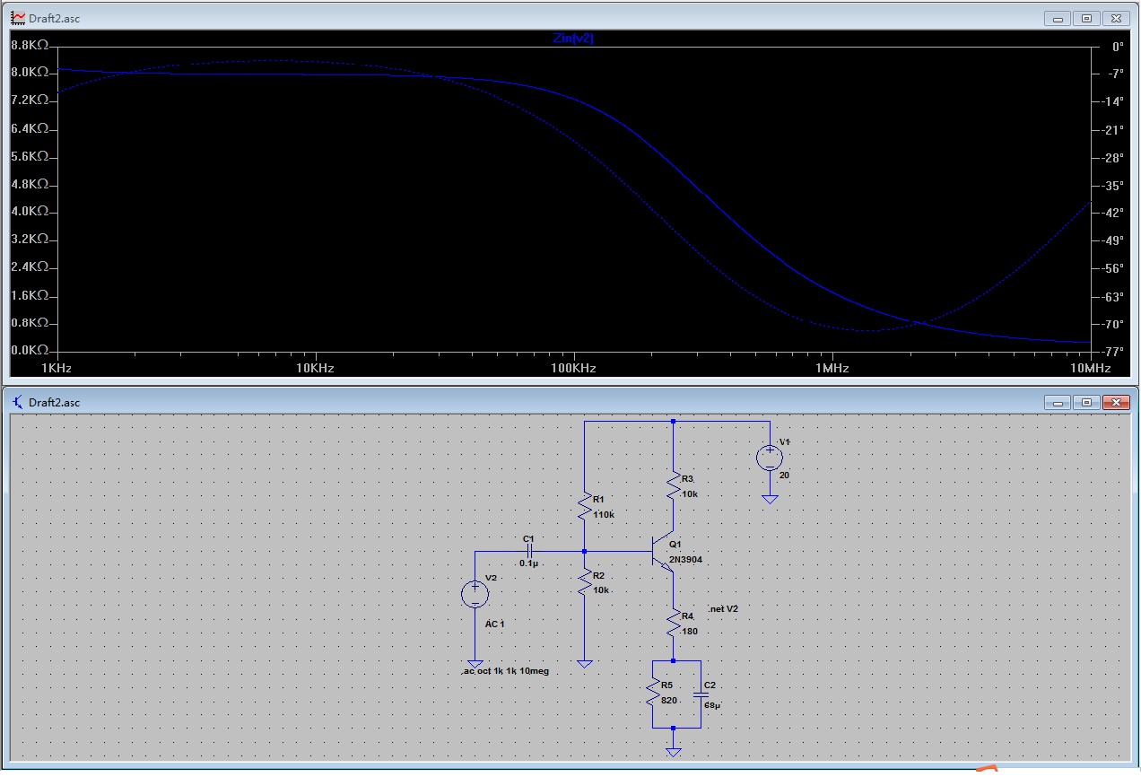Click the schematic icon in the lower title bar
This screenshot has width=1141, height=777.
pos(15,403)
